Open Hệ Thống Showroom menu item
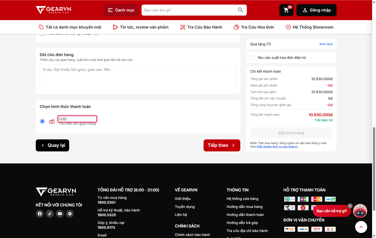 pos(310,27)
